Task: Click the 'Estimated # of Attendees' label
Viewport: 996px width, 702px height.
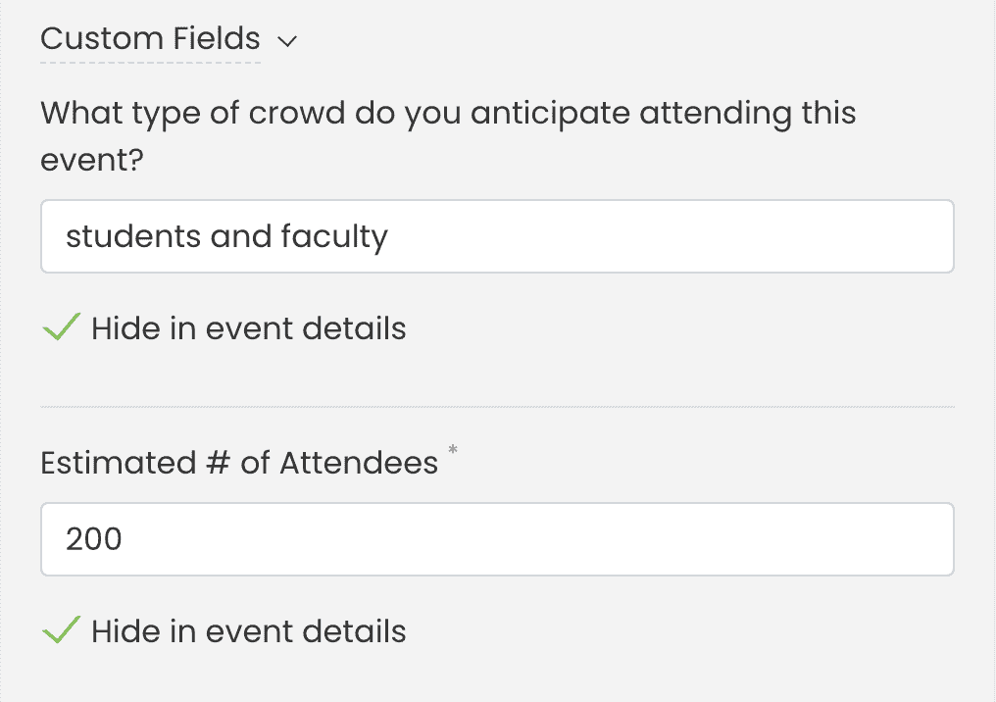Action: pos(238,463)
